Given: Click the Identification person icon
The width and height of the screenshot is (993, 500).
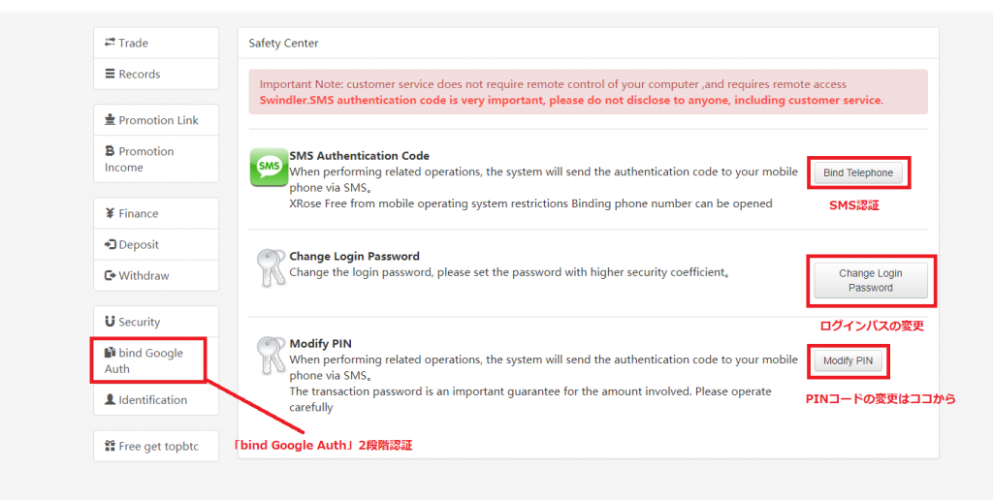Looking at the screenshot, I should click(110, 399).
